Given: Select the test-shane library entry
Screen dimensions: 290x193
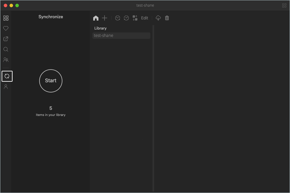Looking at the screenshot, I should [121, 35].
